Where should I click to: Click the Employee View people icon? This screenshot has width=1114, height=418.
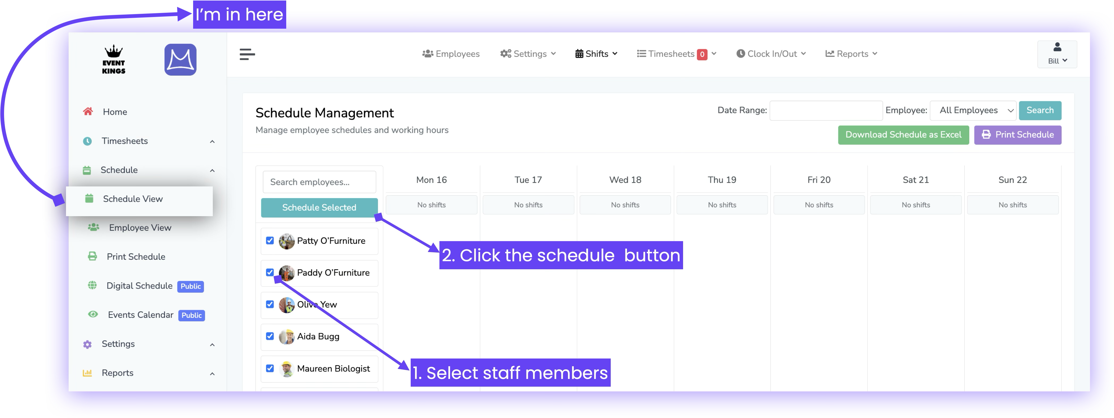click(93, 227)
